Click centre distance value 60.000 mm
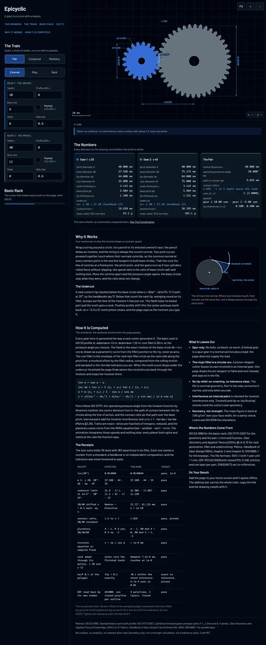 [x=252, y=167]
